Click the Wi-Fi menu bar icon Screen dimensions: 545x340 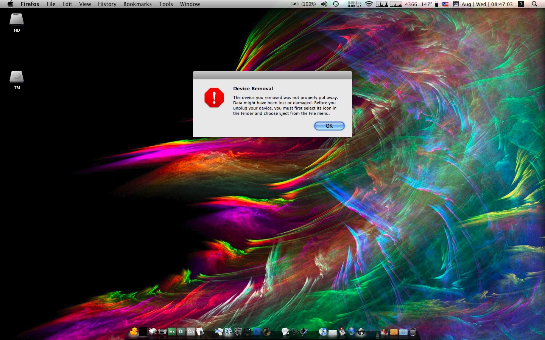(x=369, y=4)
